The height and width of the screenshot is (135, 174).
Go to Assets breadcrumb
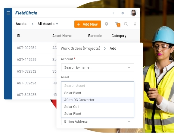21,24
